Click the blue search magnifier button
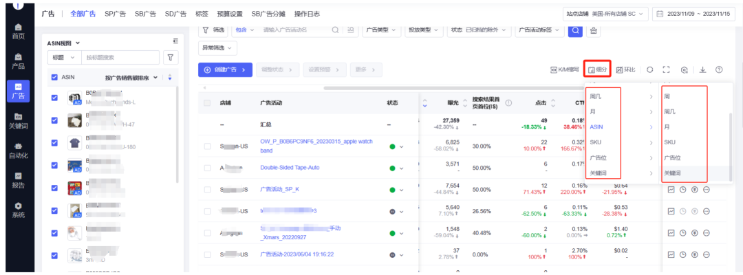 pos(574,30)
